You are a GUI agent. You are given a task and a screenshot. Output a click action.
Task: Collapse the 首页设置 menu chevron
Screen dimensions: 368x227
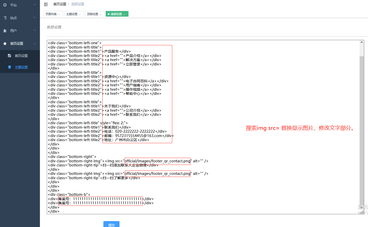click(35, 43)
